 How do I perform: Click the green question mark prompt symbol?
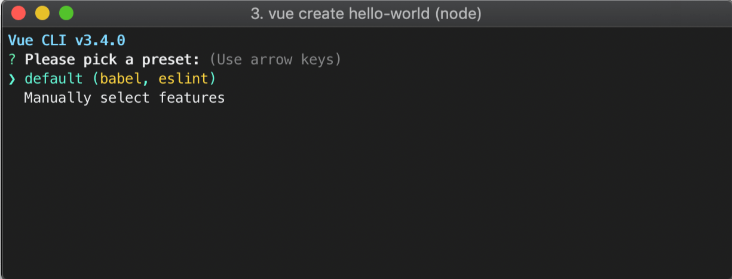tap(12, 60)
